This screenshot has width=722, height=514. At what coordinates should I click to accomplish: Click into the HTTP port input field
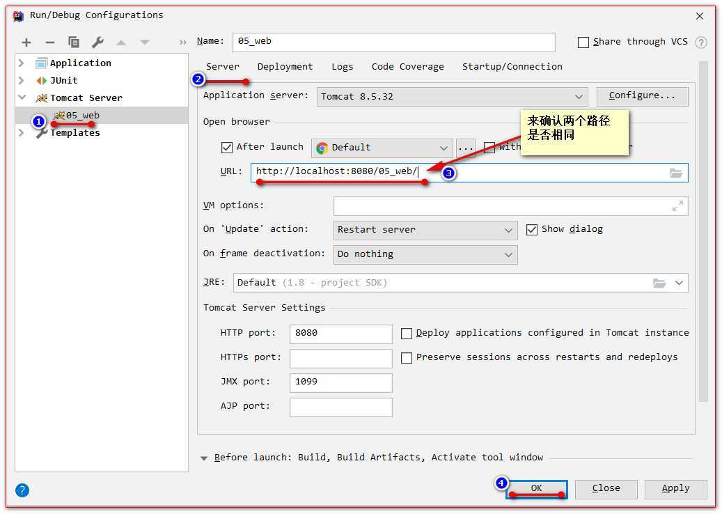340,334
